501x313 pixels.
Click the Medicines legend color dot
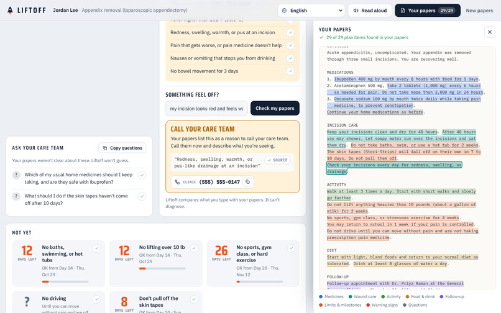tap(321, 297)
